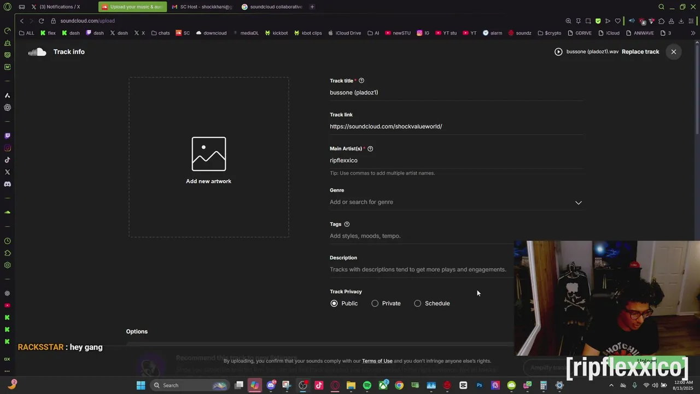Image resolution: width=700 pixels, height=394 pixels.
Task: Open extensions cube in the sidebar
Action: click(x=7, y=253)
